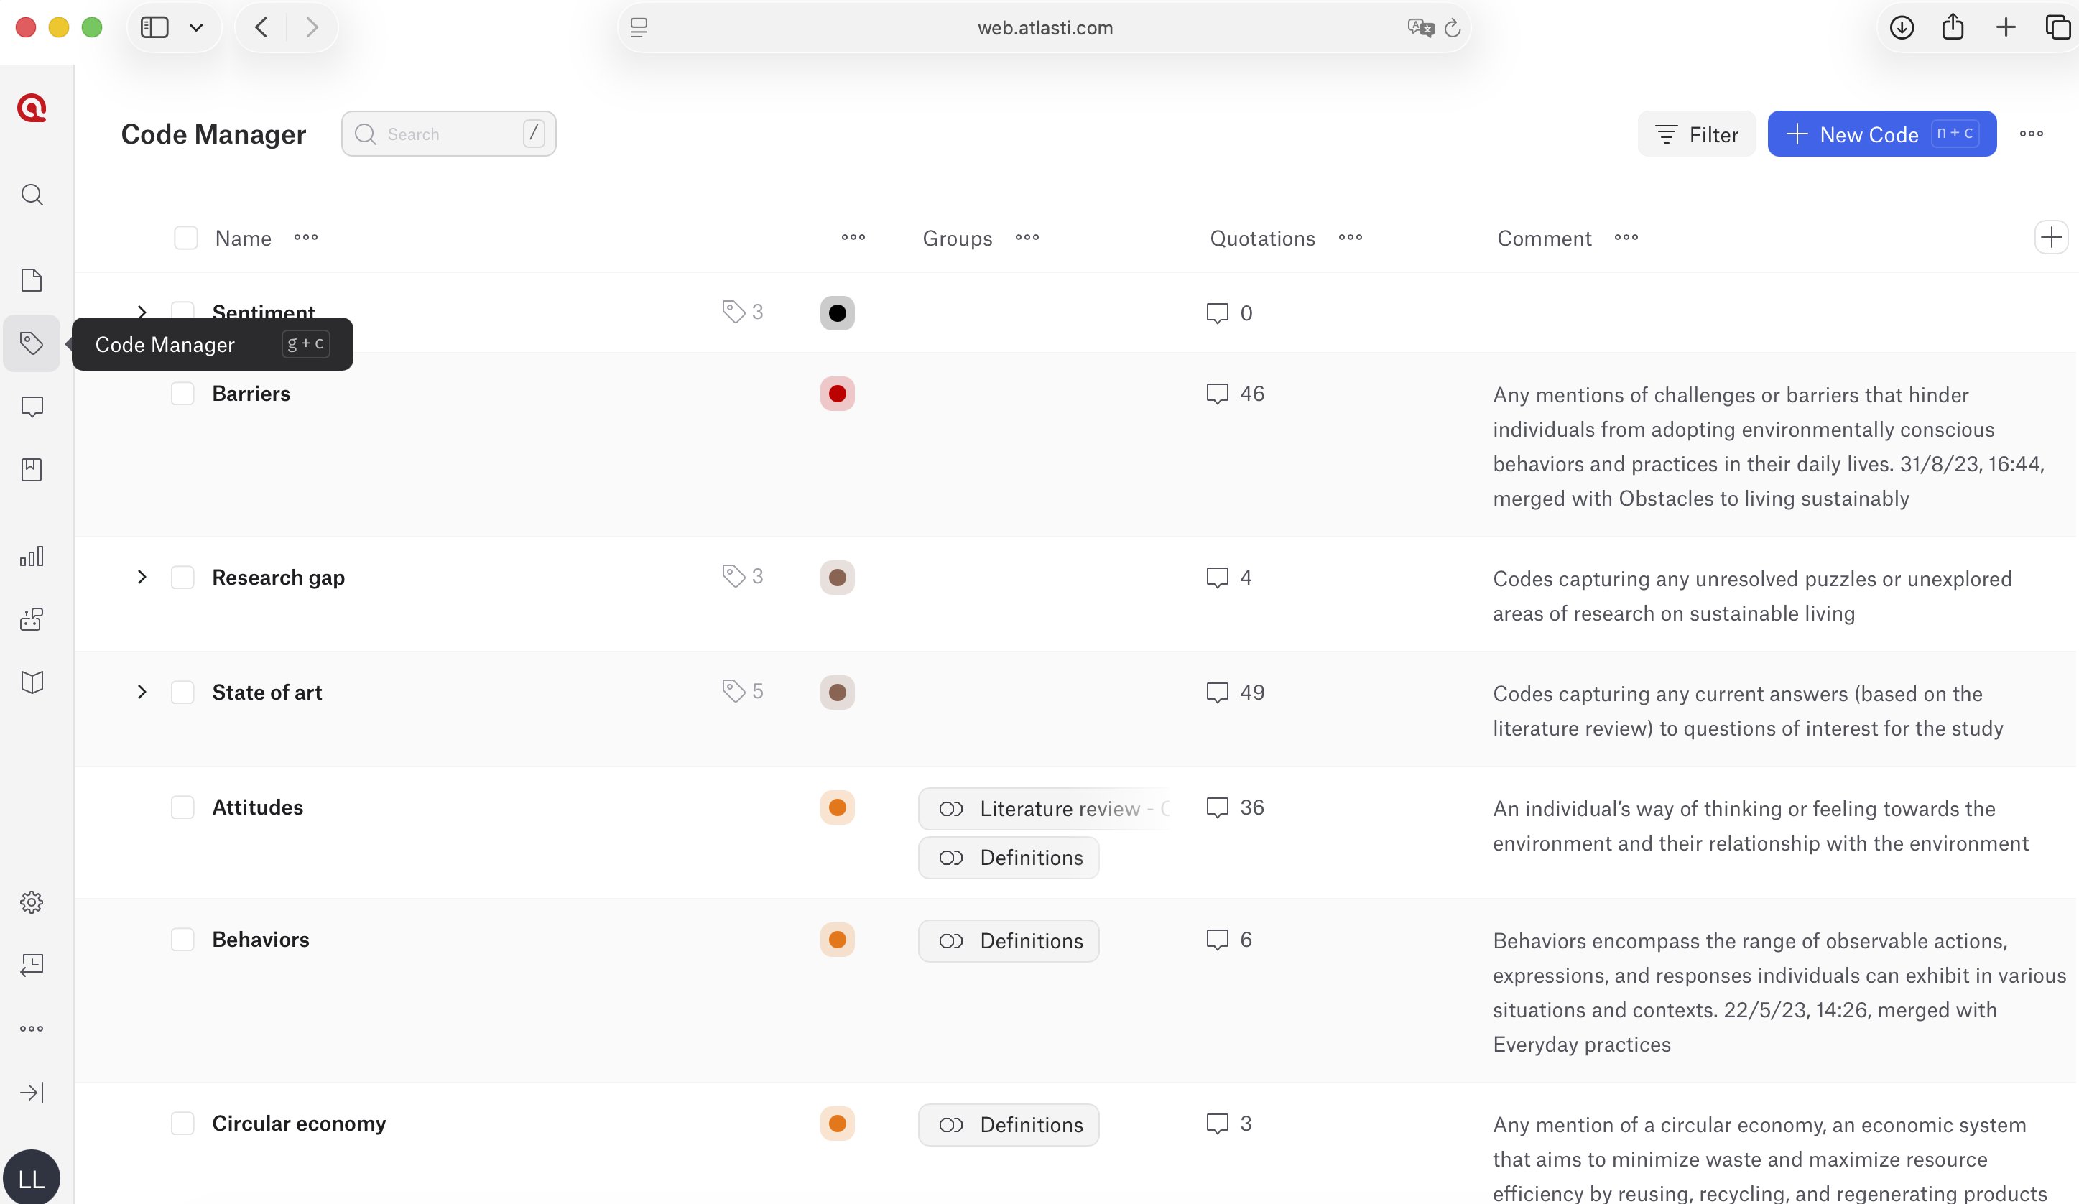Click the expand sidebar arrow icon
Screen dimensions: 2079x1204
[32, 1093]
